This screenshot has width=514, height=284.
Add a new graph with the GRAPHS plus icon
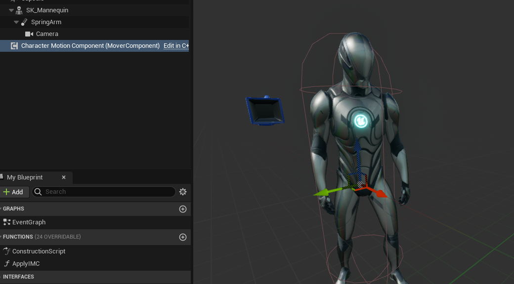click(182, 209)
